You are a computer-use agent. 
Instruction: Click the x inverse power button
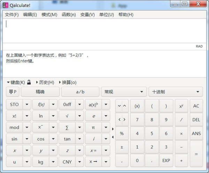point(41,128)
